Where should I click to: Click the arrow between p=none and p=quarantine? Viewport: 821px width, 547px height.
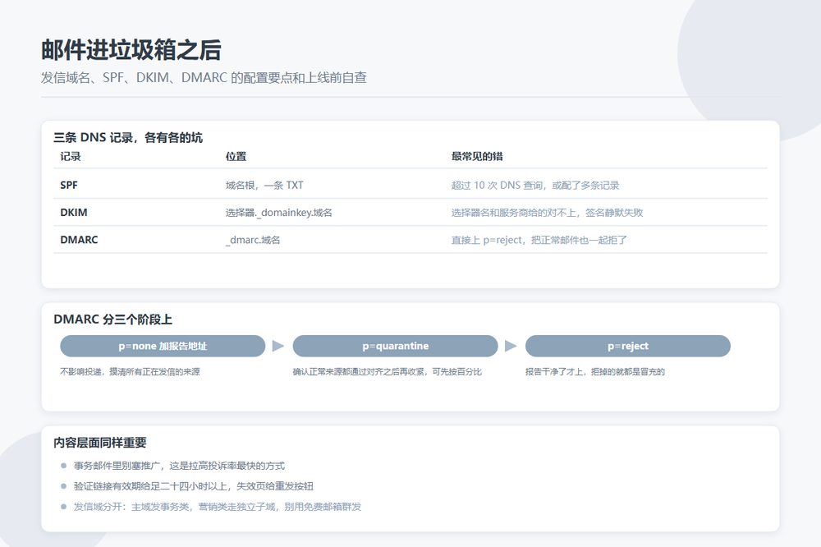click(x=278, y=346)
